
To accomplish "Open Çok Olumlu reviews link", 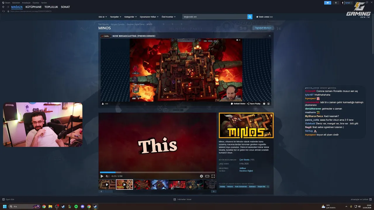I will pyautogui.click(x=245, y=160).
